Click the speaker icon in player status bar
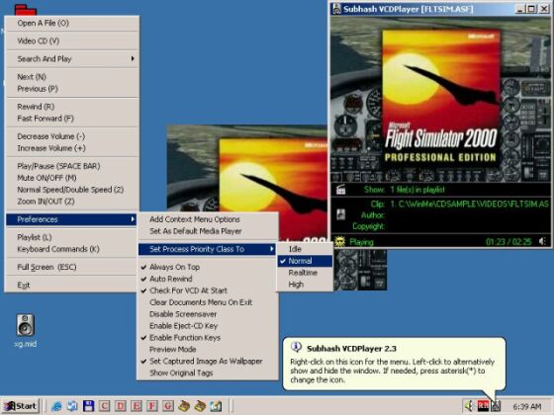 [542, 241]
